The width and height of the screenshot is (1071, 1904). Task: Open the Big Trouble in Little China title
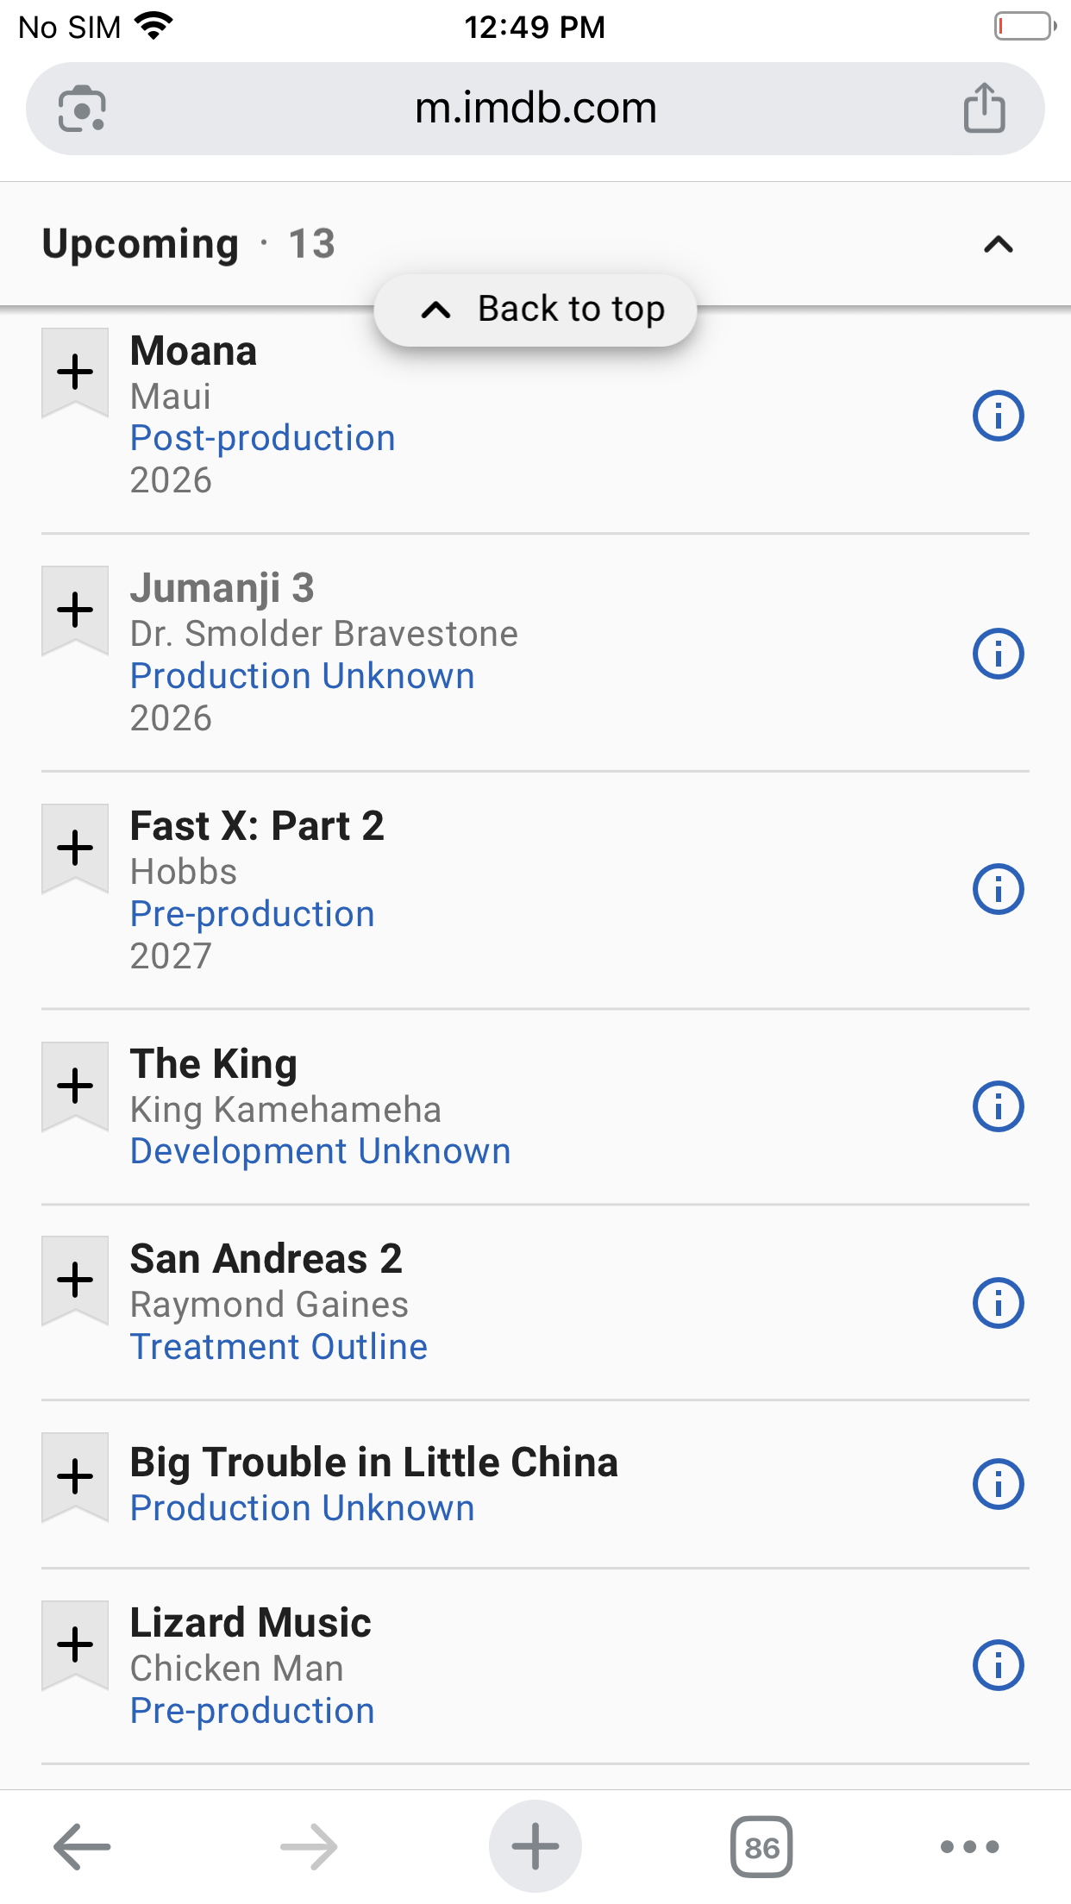pos(373,1462)
